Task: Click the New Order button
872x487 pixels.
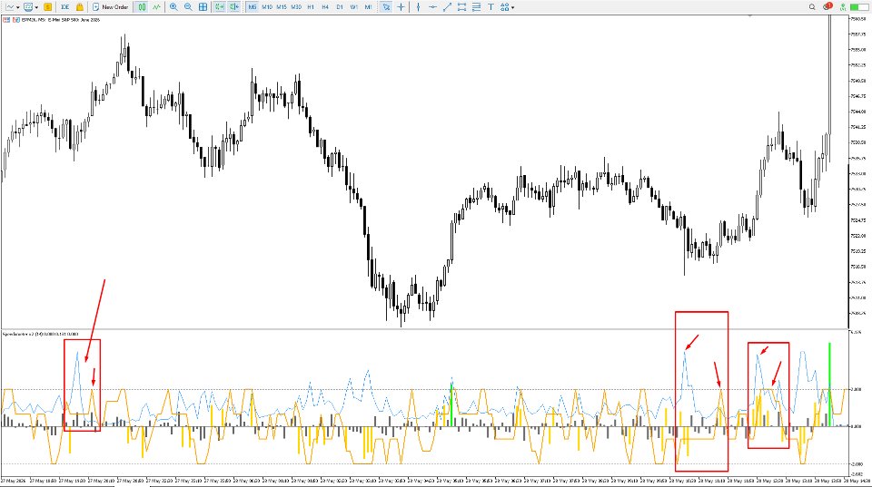Action: point(110,7)
